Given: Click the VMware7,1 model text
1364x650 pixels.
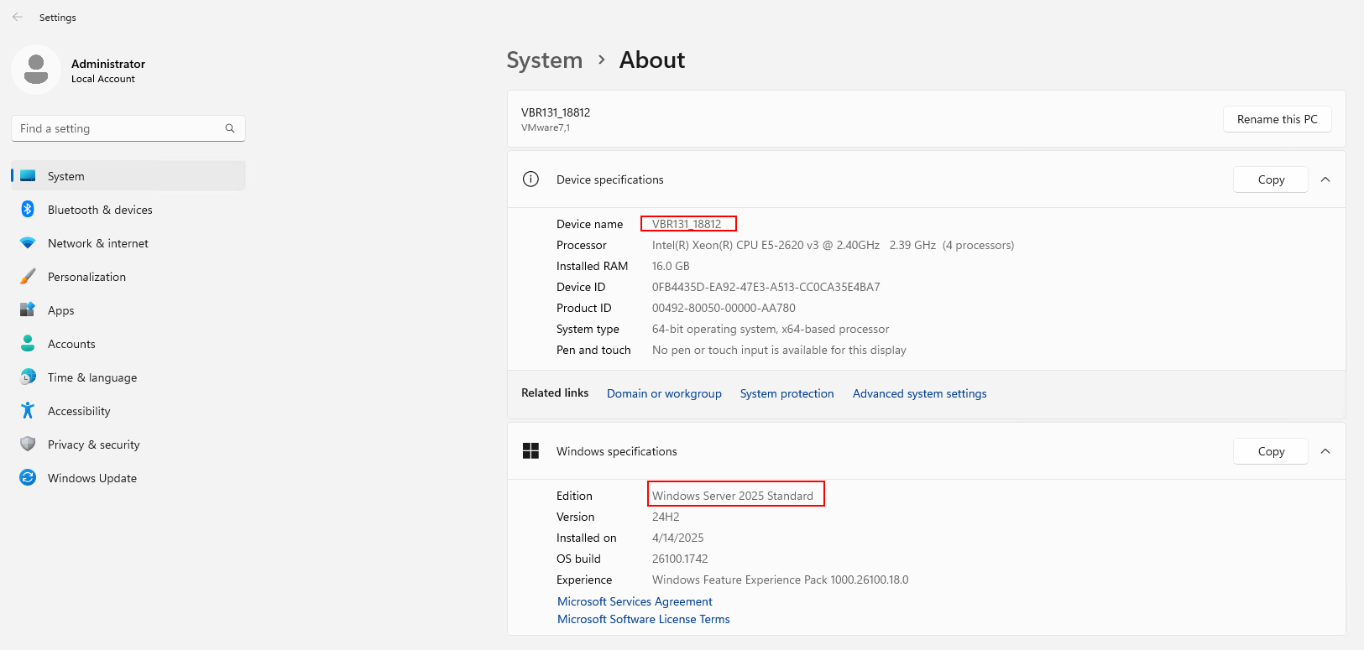Looking at the screenshot, I should click(546, 127).
